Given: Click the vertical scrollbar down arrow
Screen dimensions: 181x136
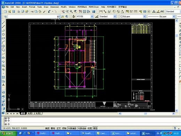Looking at the screenshot, I should 176,111.
